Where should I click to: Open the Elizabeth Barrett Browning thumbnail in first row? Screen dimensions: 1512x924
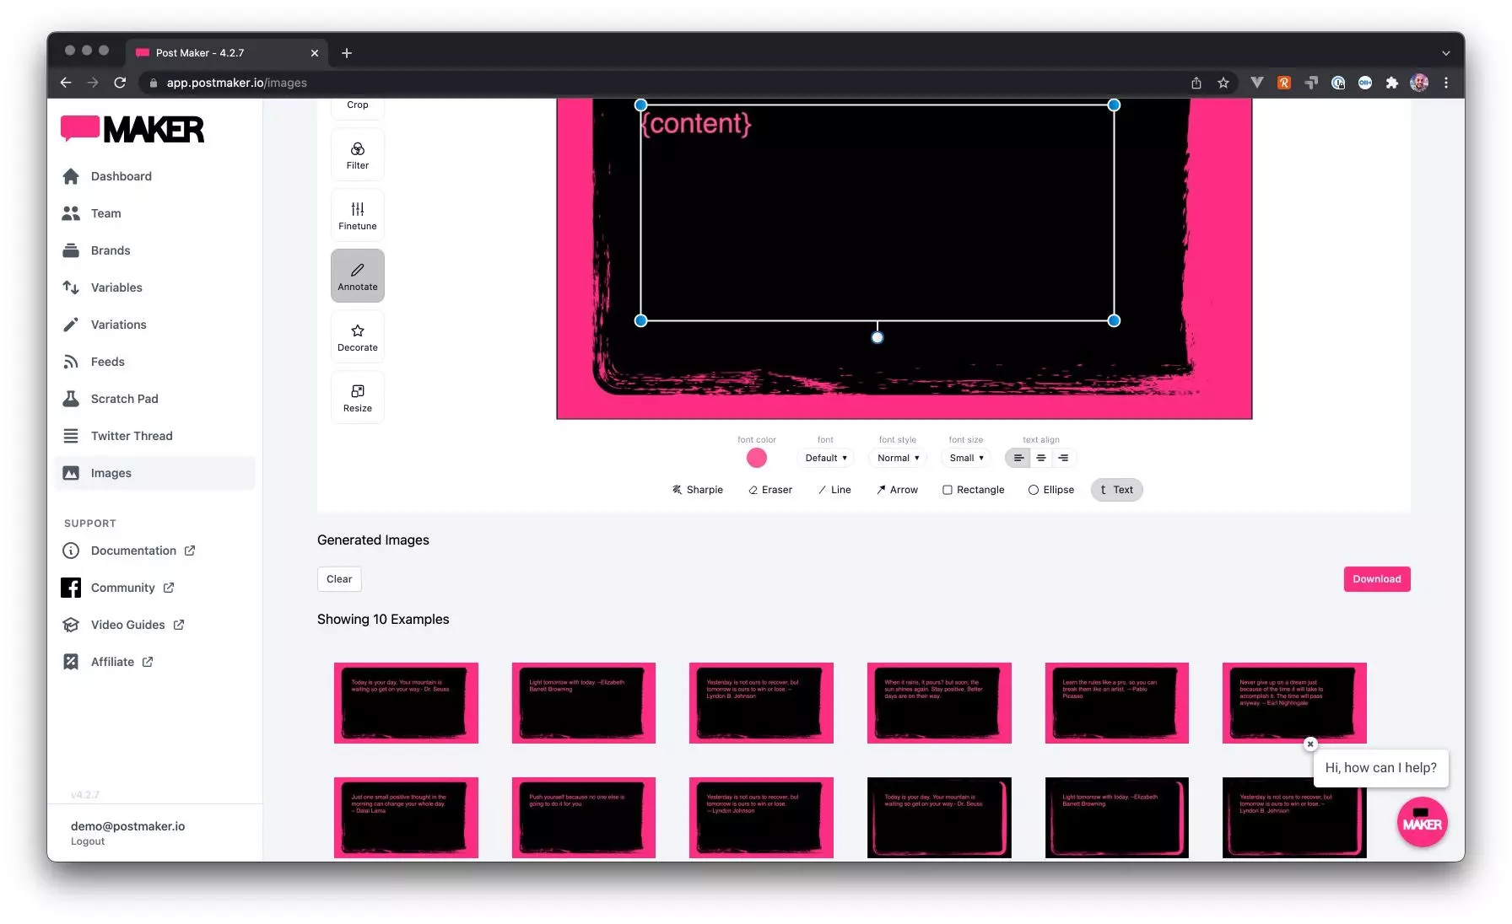coord(584,703)
